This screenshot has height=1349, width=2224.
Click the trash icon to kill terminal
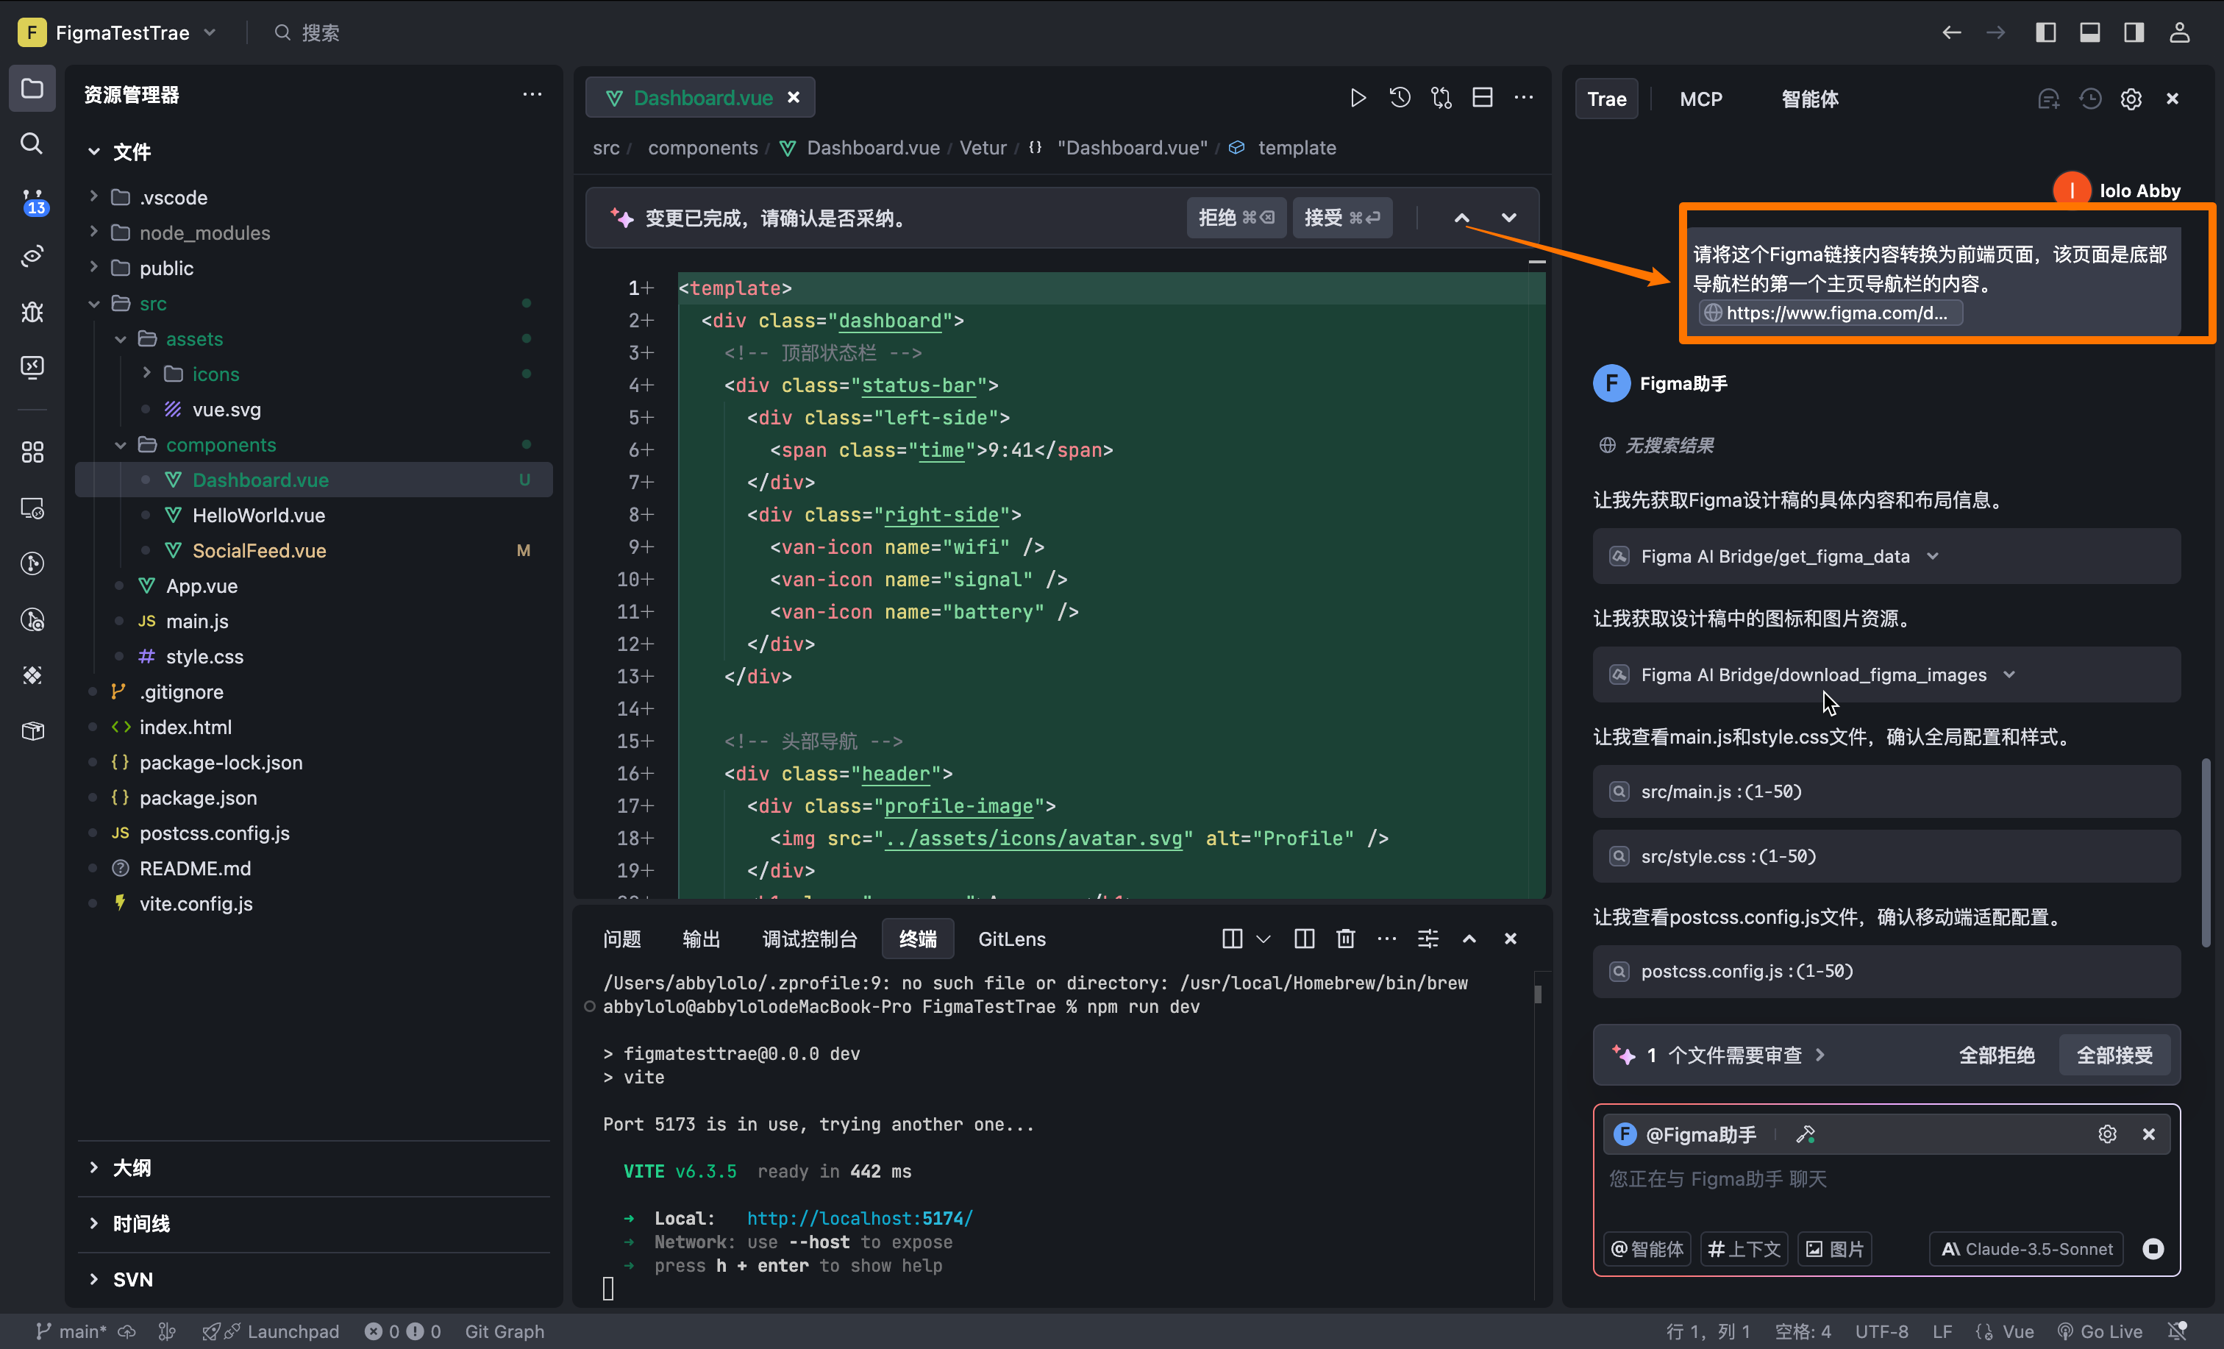pos(1346,939)
